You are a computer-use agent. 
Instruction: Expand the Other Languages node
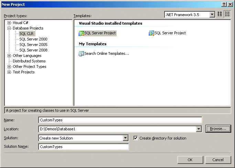click(x=9, y=56)
